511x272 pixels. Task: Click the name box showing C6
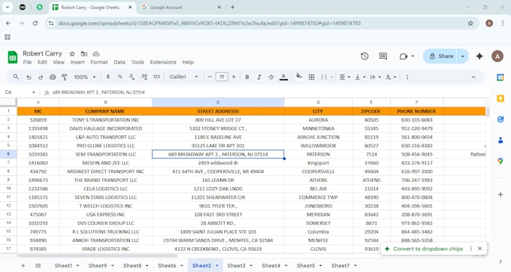pyautogui.click(x=20, y=92)
